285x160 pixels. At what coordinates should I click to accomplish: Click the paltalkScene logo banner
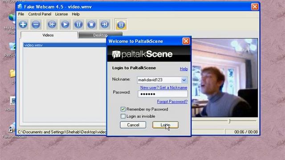(149, 54)
